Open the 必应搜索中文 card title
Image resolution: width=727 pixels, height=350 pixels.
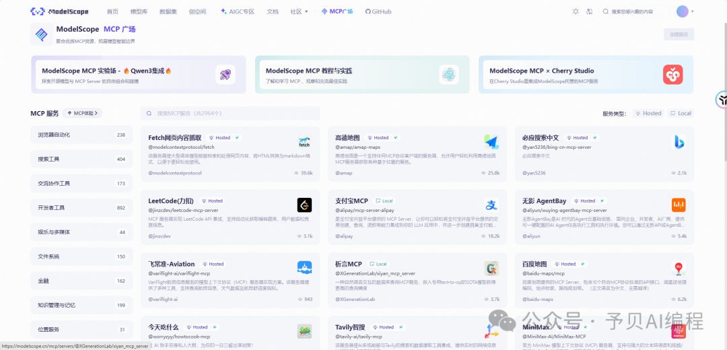(x=541, y=138)
